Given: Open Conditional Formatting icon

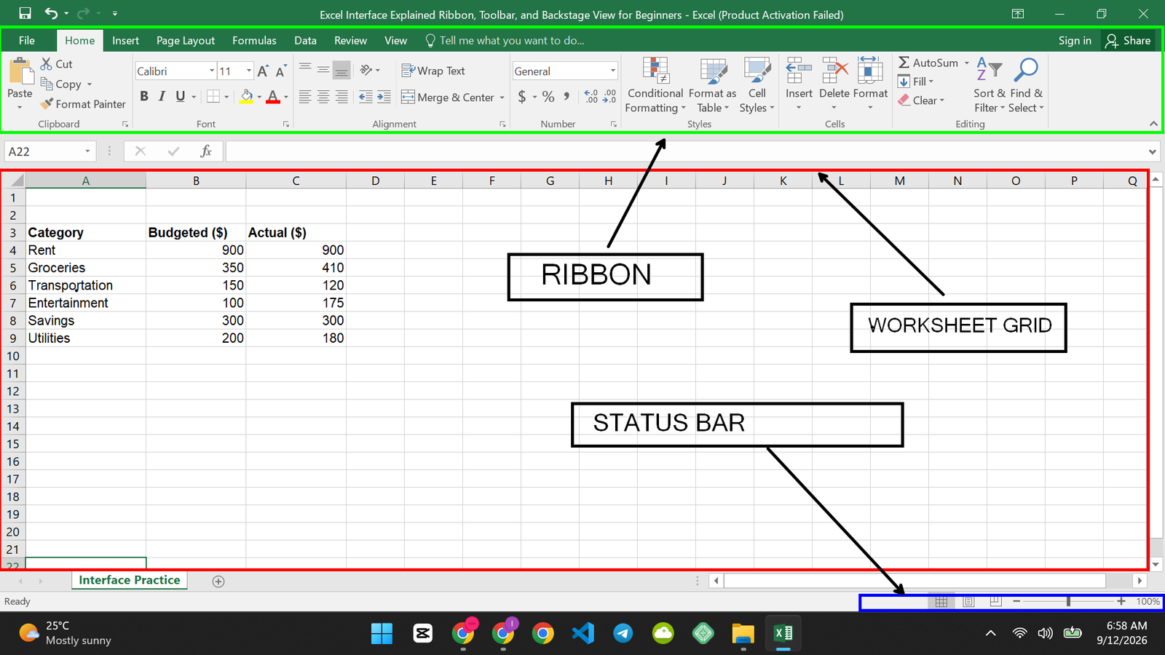Looking at the screenshot, I should pos(655,71).
